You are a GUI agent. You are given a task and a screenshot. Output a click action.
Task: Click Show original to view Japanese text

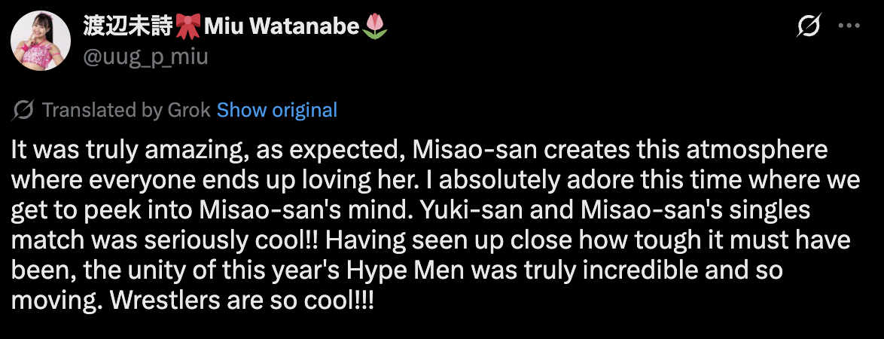(x=276, y=110)
